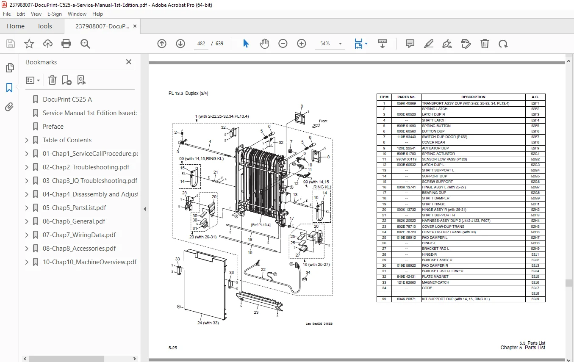The height and width of the screenshot is (362, 574).
Task: Switch to the Home tab
Action: pos(16,26)
